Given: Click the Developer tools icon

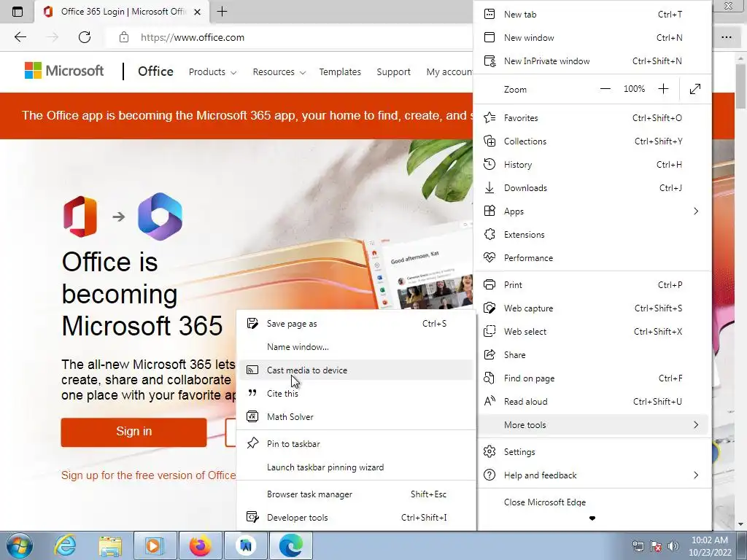Looking at the screenshot, I should tap(252, 517).
